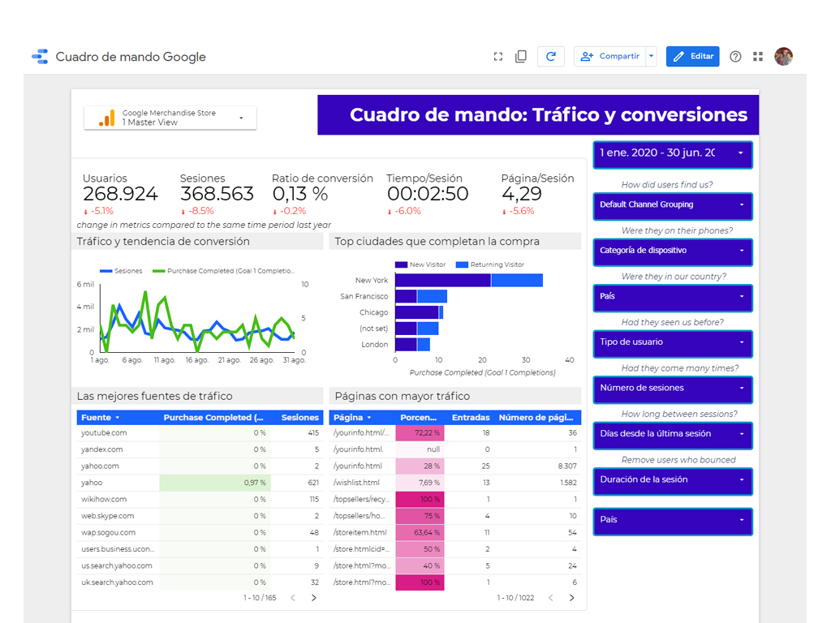Go to next page of traffic sources table
Viewport: 831px width, 623px height.
pos(314,598)
